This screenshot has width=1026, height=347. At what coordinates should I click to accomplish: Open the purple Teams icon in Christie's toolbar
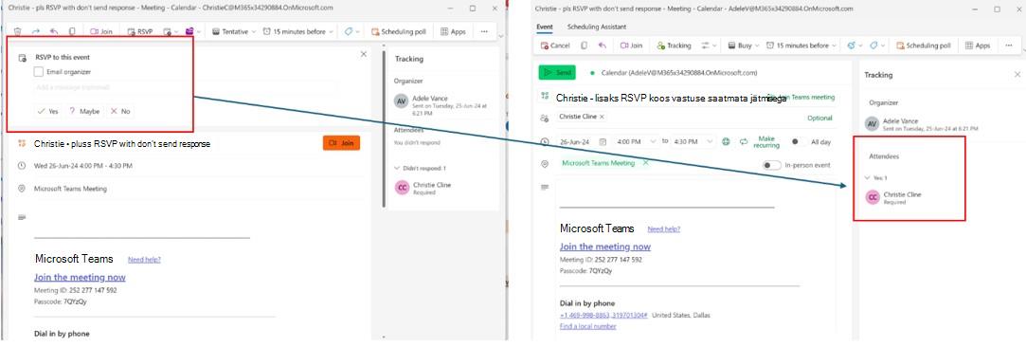click(x=189, y=31)
